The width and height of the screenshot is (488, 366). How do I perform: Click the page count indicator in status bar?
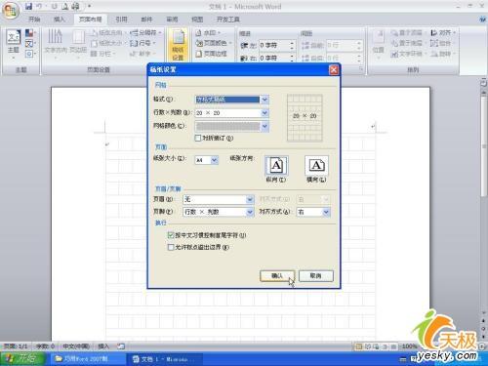16,346
